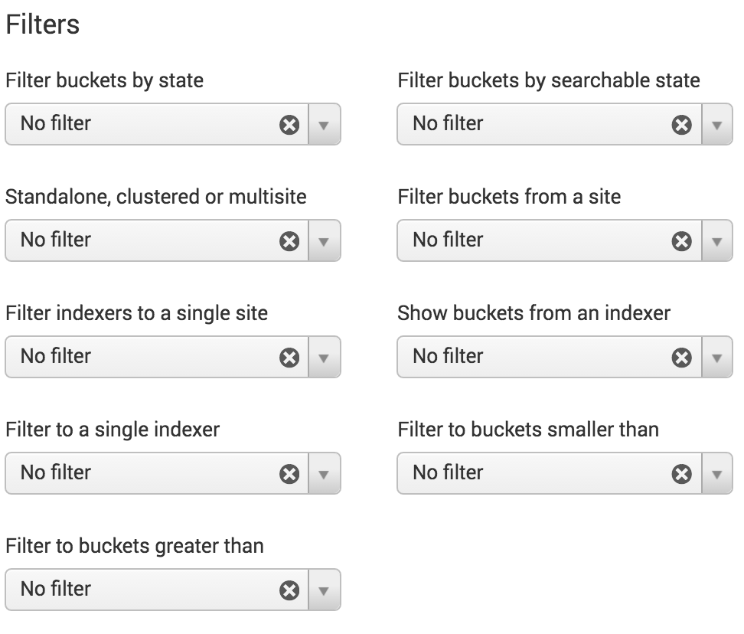Open the 'Filter to buckets smaller than' dropdown arrow
The height and width of the screenshot is (634, 744).
[716, 474]
